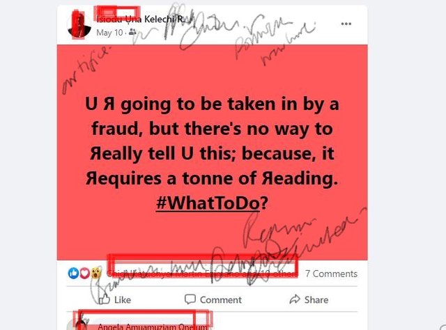Open commenter Angela Amuamuziam's name link
The image size is (446, 330).
pyautogui.click(x=153, y=327)
